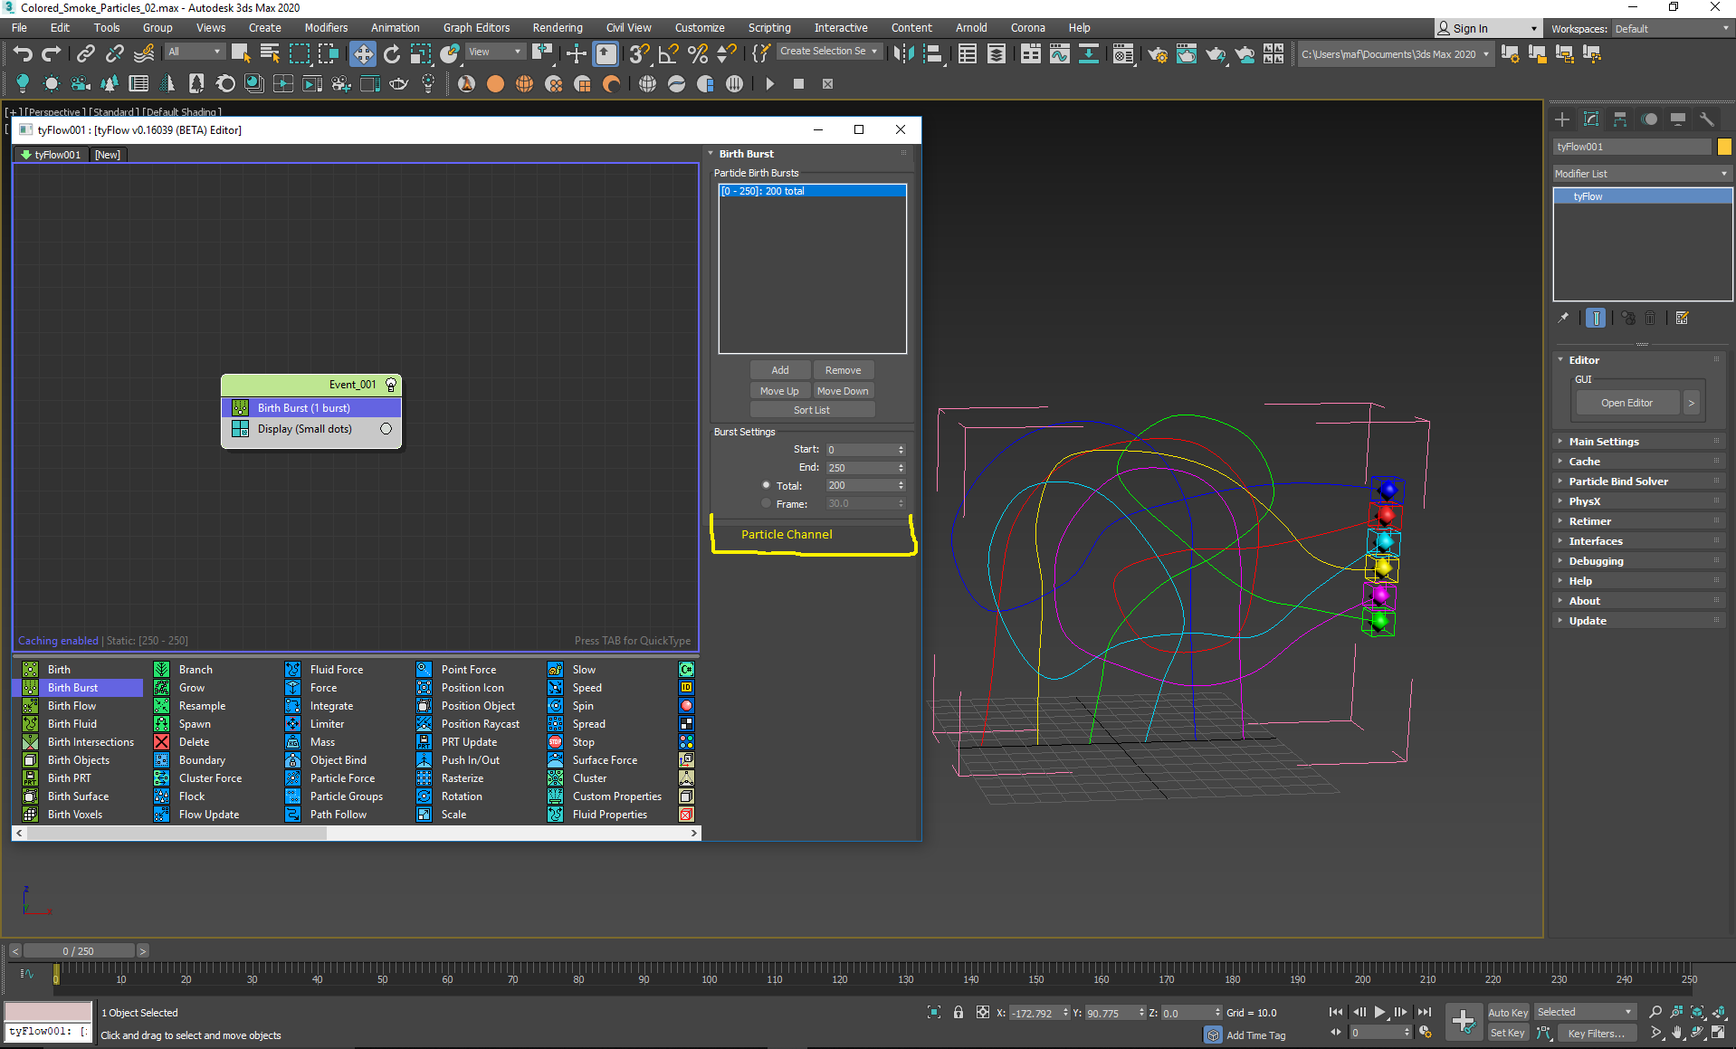Click the Remove burst button
Image resolution: width=1736 pixels, height=1049 pixels.
tap(844, 370)
